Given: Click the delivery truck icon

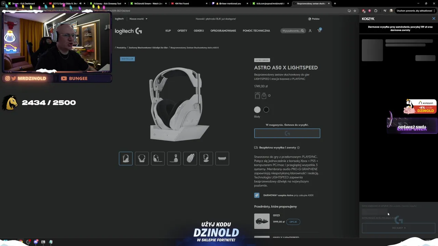Looking at the screenshot, I should coord(256,148).
